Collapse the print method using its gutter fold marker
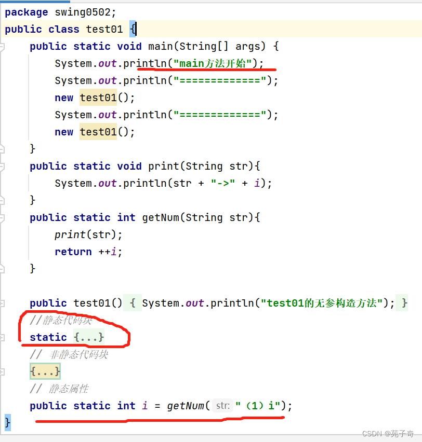Viewport: 422px width, 442px height. (2, 167)
